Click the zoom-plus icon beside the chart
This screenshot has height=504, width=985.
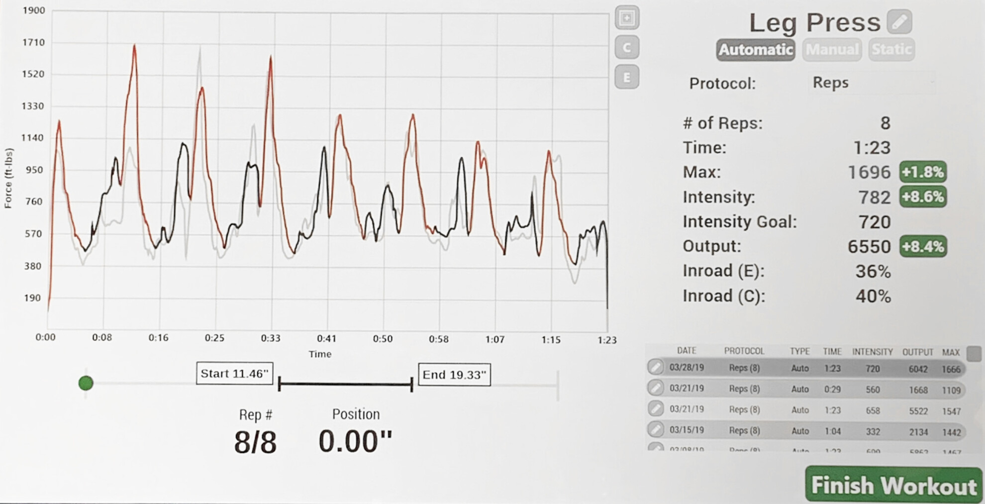pyautogui.click(x=627, y=18)
